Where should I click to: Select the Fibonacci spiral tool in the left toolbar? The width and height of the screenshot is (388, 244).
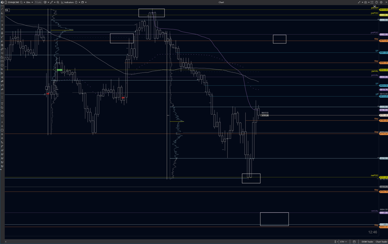(x=2, y=45)
